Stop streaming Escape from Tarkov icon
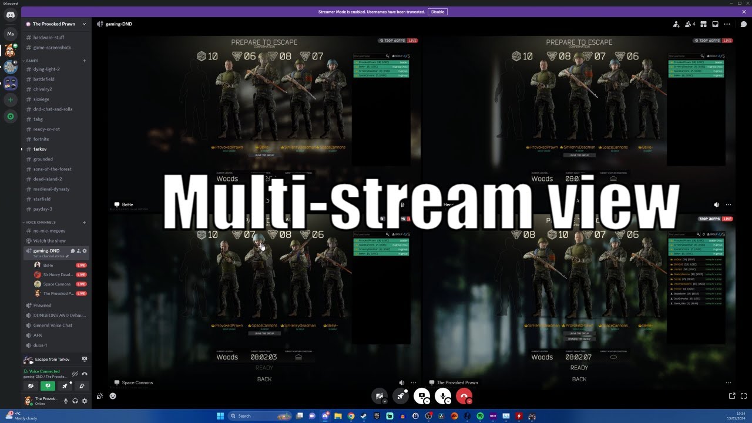This screenshot has width=752, height=423. click(85, 359)
